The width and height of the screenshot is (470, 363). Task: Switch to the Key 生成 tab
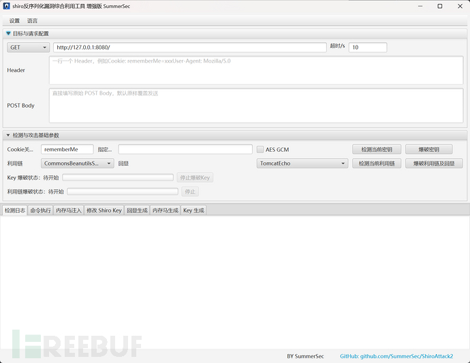[193, 210]
